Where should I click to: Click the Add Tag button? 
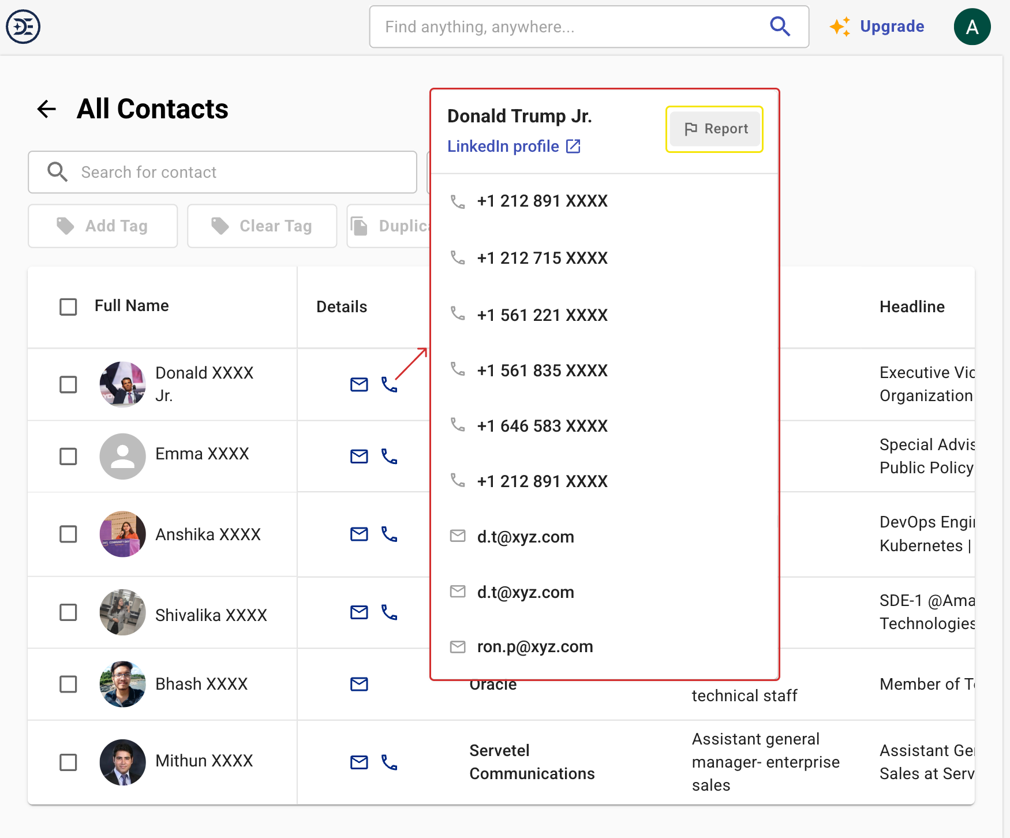(103, 226)
